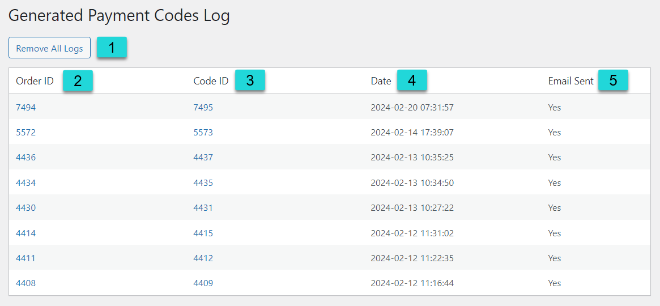Click the Remove All Logs button
This screenshot has height=306, width=660.
click(49, 48)
